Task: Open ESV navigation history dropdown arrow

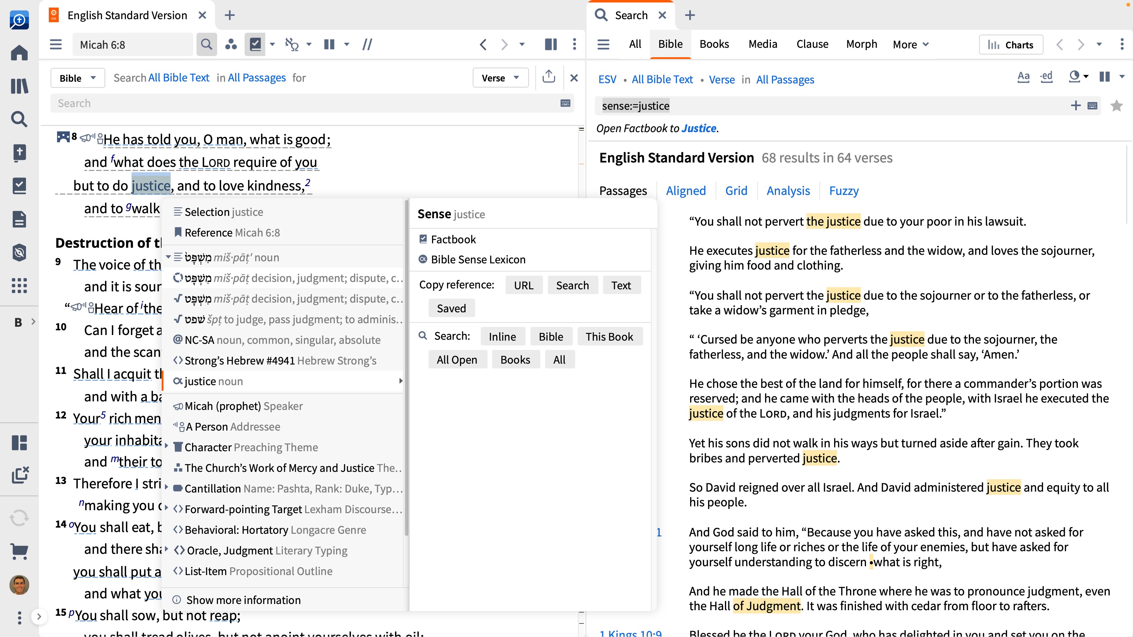Action: point(522,44)
